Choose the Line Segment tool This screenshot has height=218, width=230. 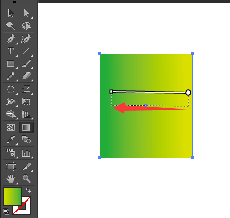26,51
